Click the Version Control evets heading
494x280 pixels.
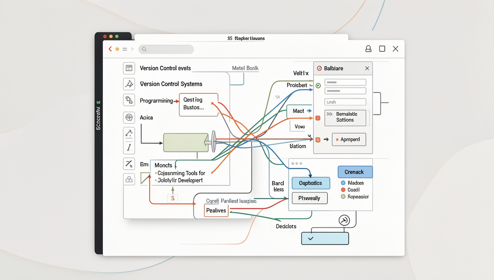pos(165,68)
